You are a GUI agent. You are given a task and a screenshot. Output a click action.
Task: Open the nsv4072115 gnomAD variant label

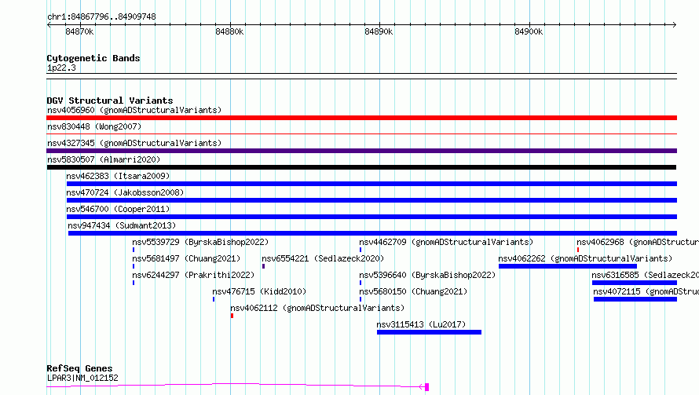[x=646, y=291]
